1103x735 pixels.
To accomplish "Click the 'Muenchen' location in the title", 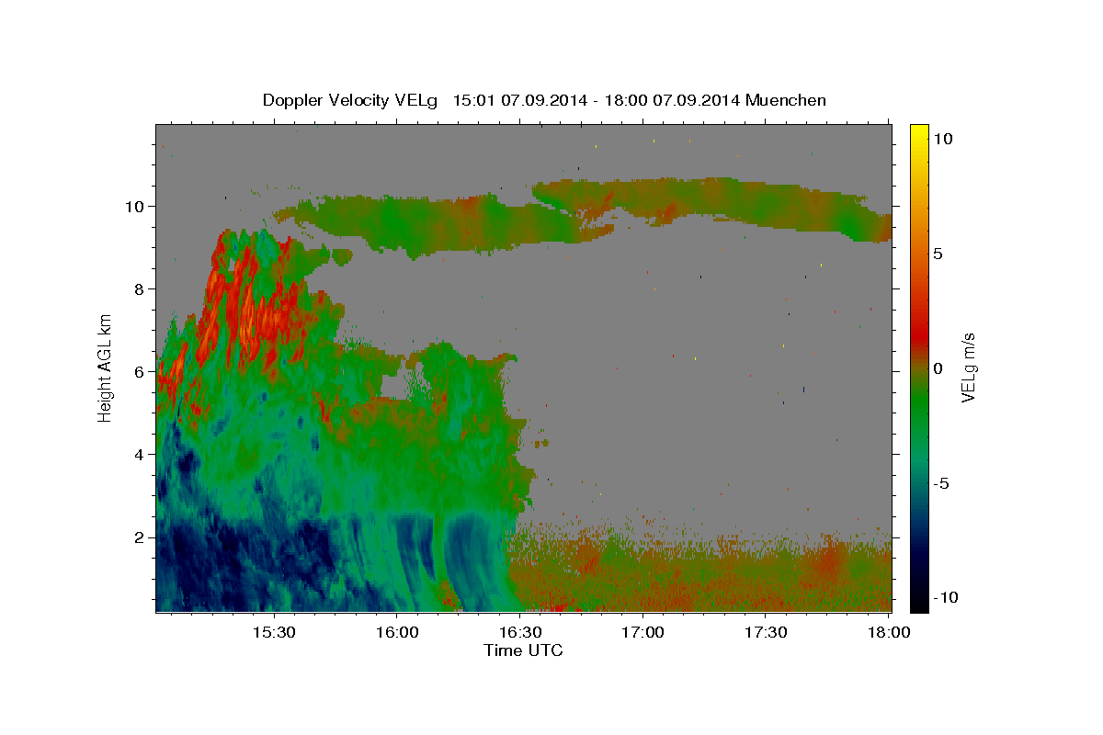I will pos(786,100).
